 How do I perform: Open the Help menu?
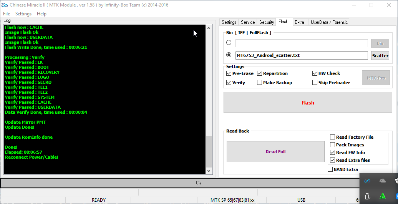click(41, 14)
